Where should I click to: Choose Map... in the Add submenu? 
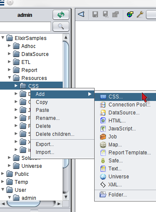coord(125,145)
